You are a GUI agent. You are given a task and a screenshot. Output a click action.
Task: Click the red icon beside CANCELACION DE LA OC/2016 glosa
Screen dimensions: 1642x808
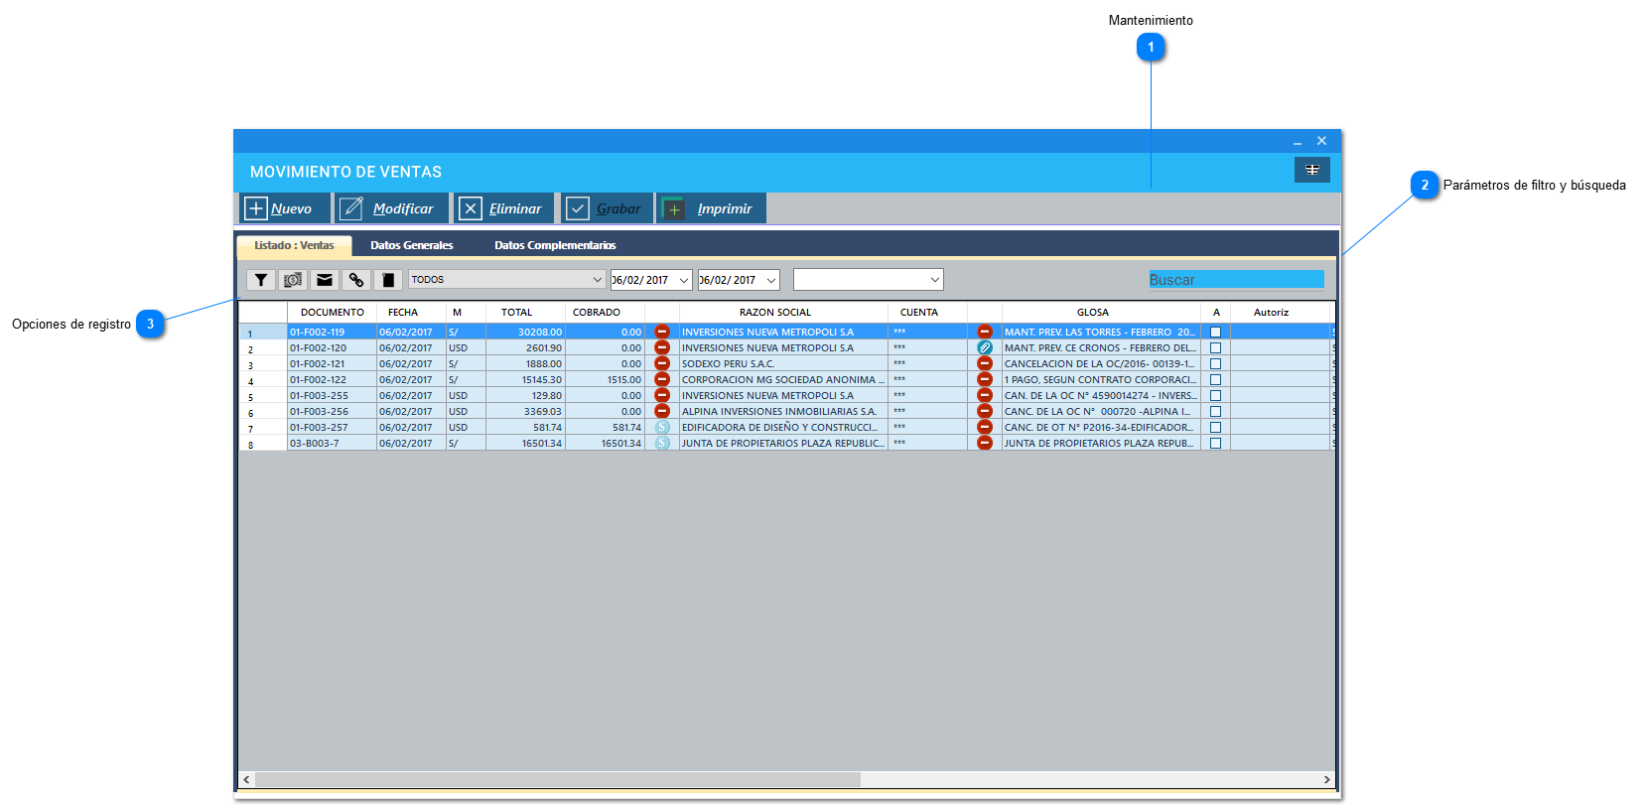[x=985, y=363]
